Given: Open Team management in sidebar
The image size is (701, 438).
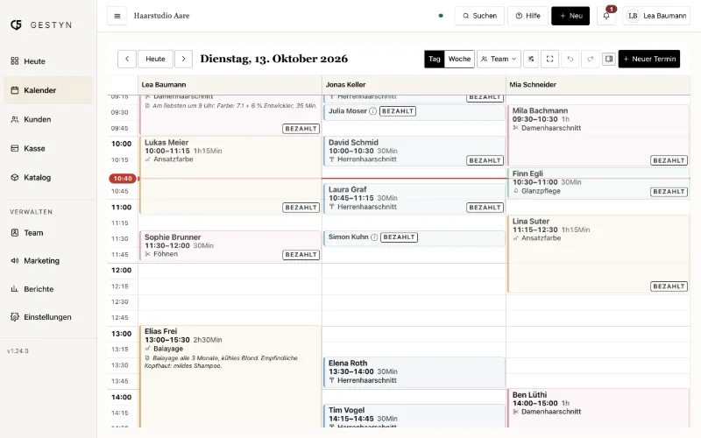Looking at the screenshot, I should pos(48,233).
